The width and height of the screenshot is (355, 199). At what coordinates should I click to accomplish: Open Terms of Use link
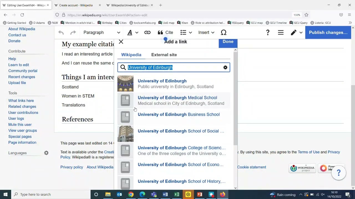point(308,152)
